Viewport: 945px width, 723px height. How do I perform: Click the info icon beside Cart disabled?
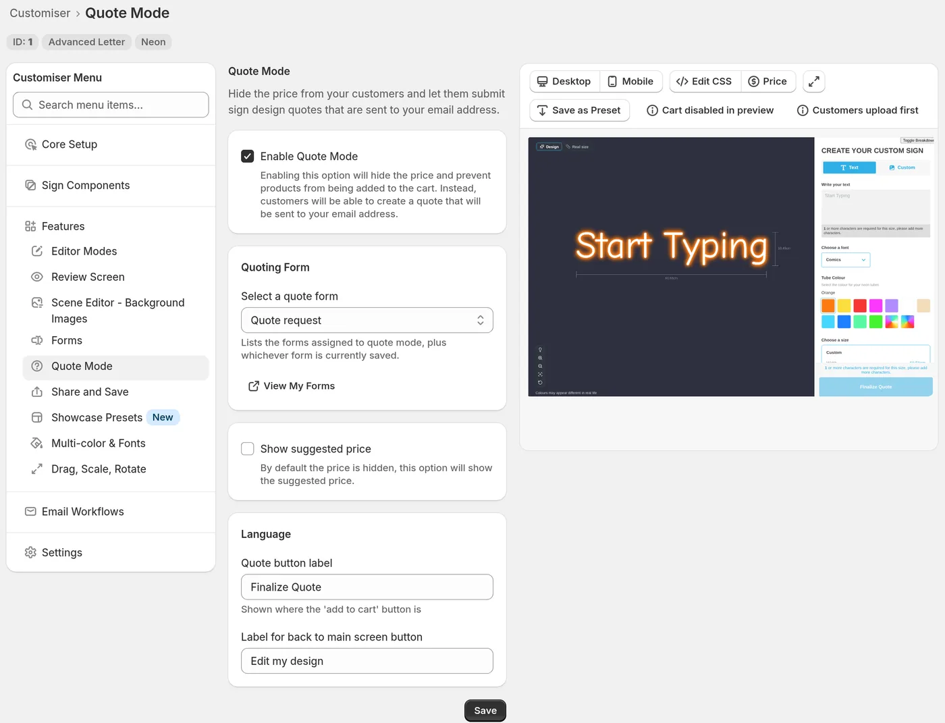[x=652, y=110]
